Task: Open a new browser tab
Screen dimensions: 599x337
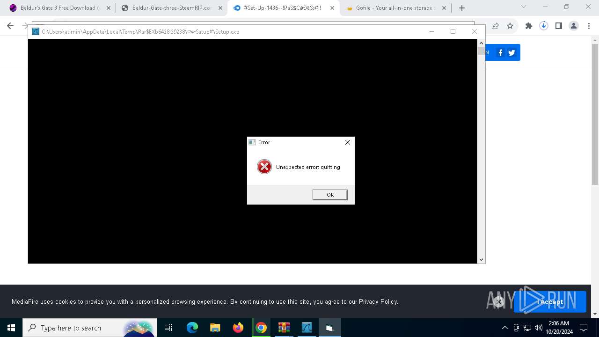Action: tap(462, 8)
